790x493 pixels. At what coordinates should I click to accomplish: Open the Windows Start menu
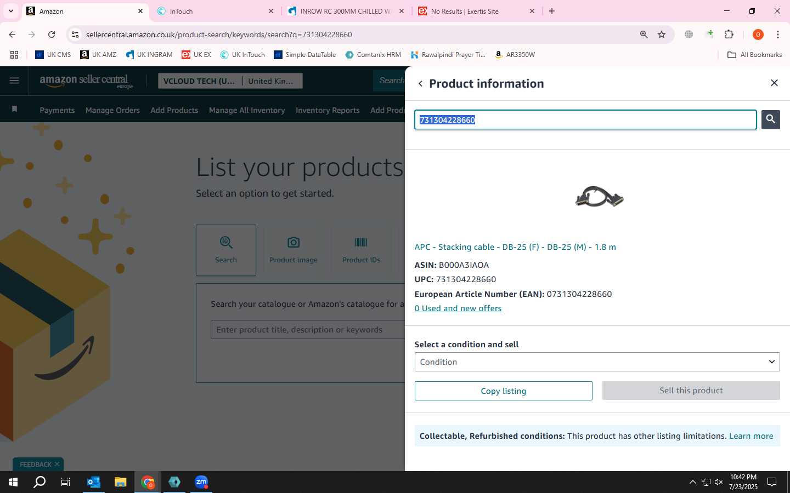coord(13,482)
